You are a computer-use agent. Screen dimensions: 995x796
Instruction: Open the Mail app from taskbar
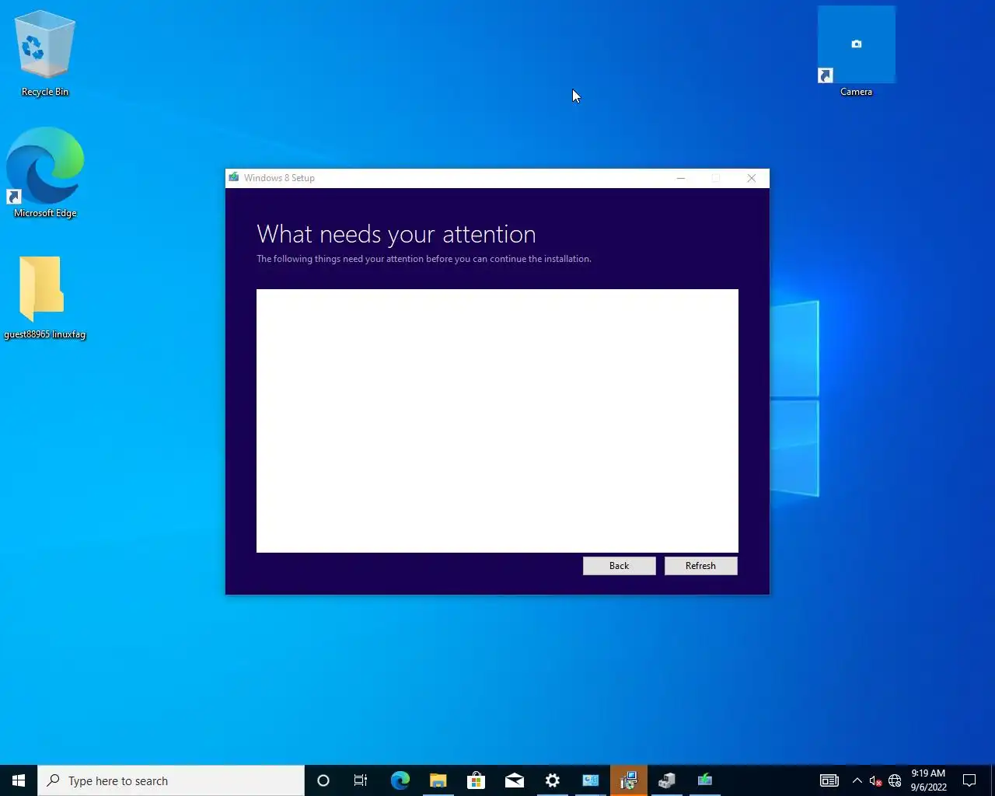tap(514, 780)
